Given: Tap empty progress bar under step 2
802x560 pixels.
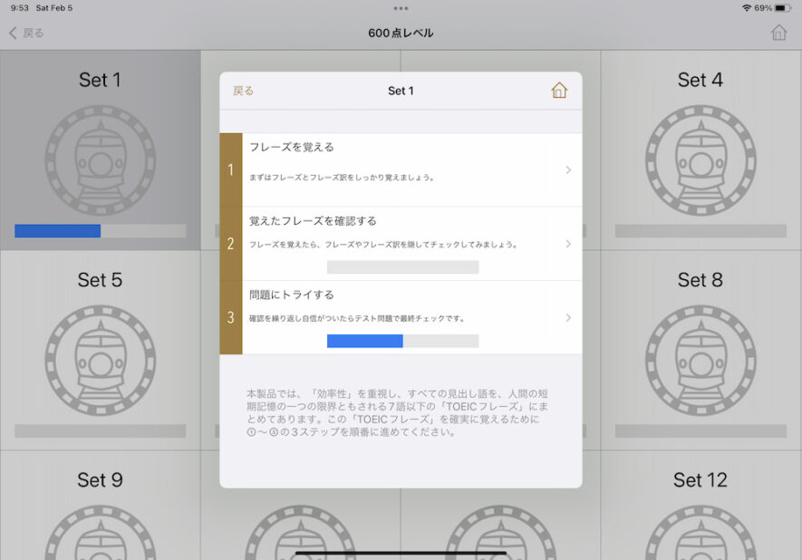Looking at the screenshot, I should (402, 267).
